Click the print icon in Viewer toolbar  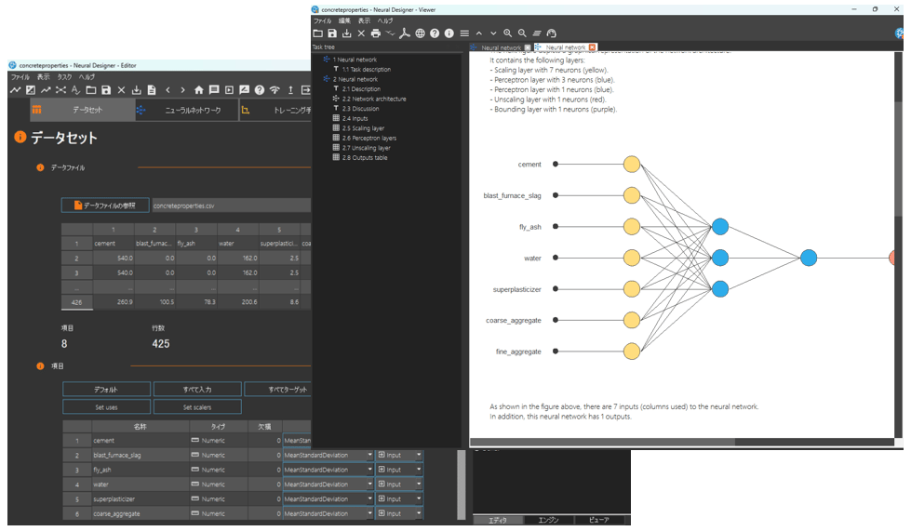point(376,33)
